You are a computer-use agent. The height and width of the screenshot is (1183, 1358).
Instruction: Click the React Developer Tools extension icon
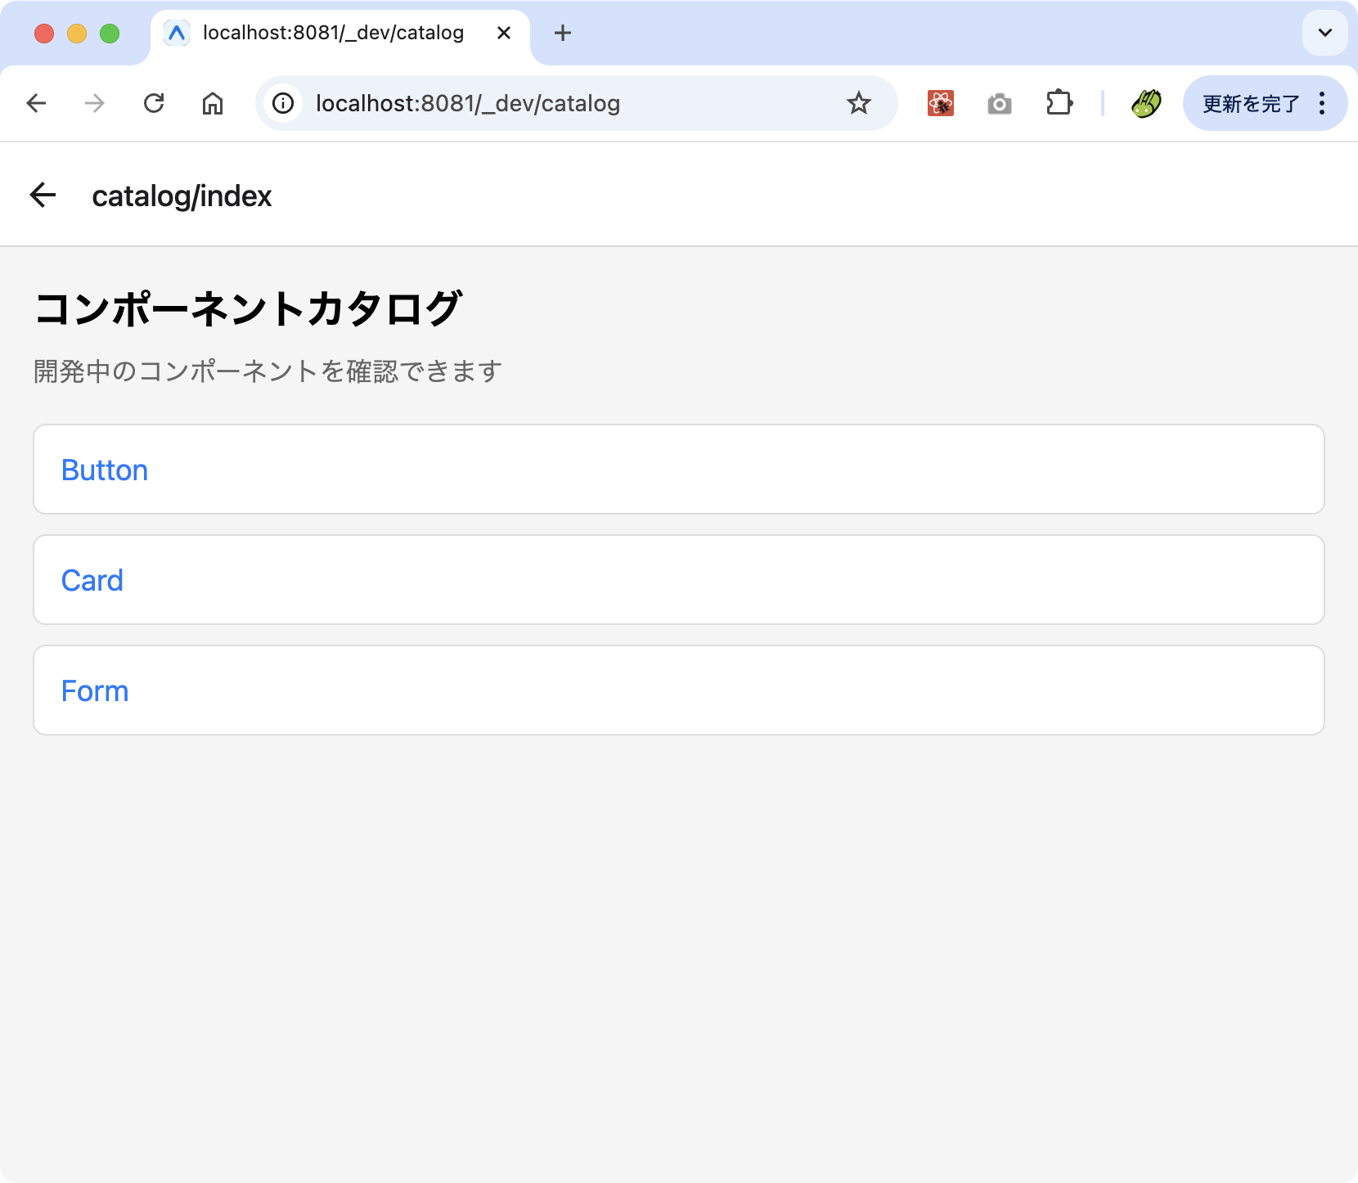(941, 103)
